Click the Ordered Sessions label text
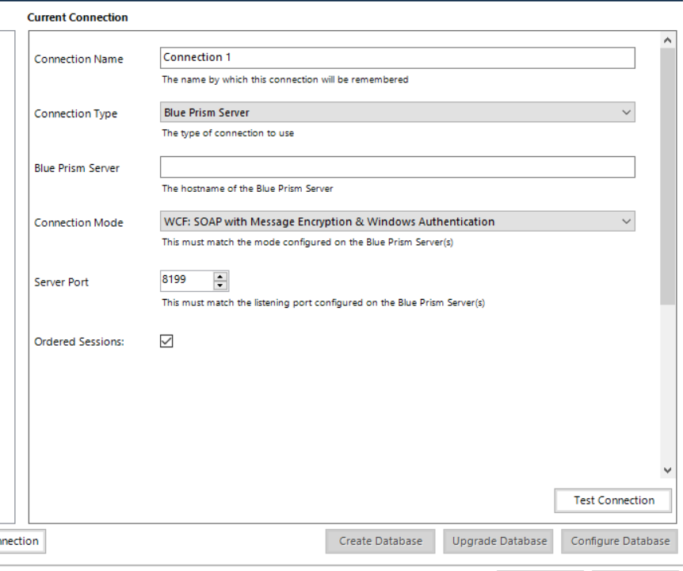The height and width of the screenshot is (571, 683). point(79,342)
